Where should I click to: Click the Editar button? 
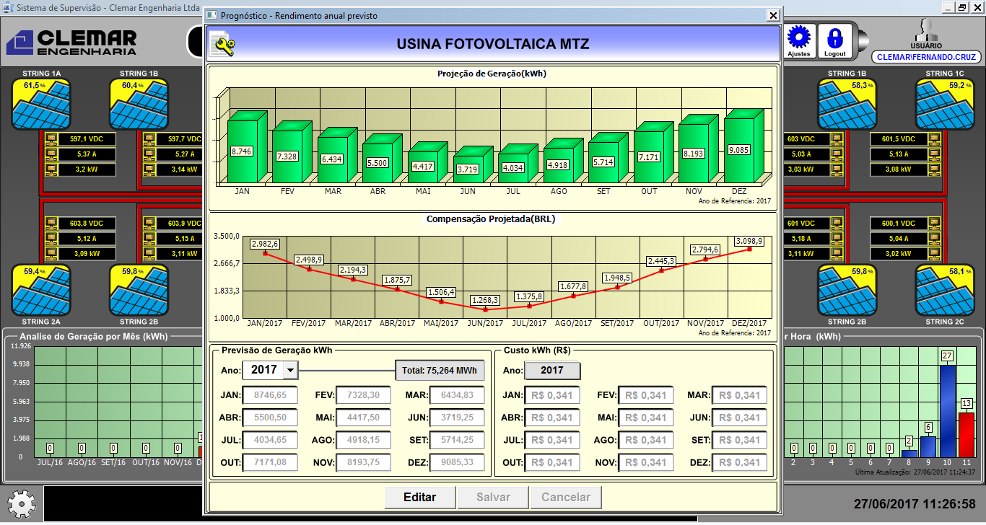pyautogui.click(x=419, y=497)
